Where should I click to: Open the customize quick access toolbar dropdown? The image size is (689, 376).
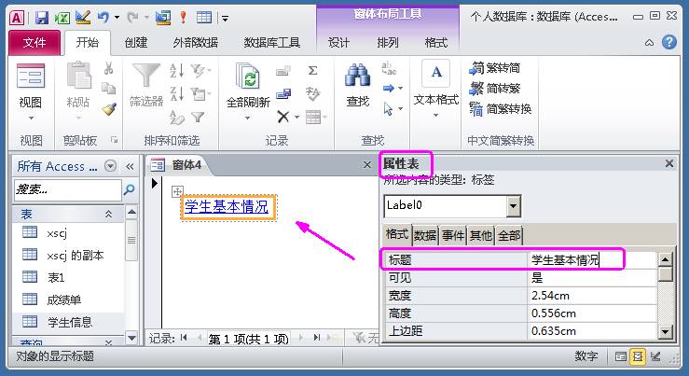point(225,18)
